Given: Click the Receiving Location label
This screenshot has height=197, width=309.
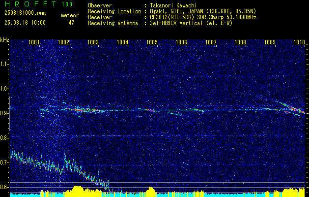Looking at the screenshot, I should pos(114,11).
